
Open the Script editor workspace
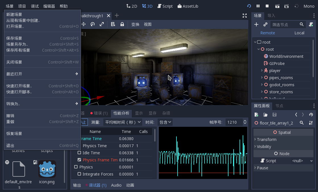(165, 6)
